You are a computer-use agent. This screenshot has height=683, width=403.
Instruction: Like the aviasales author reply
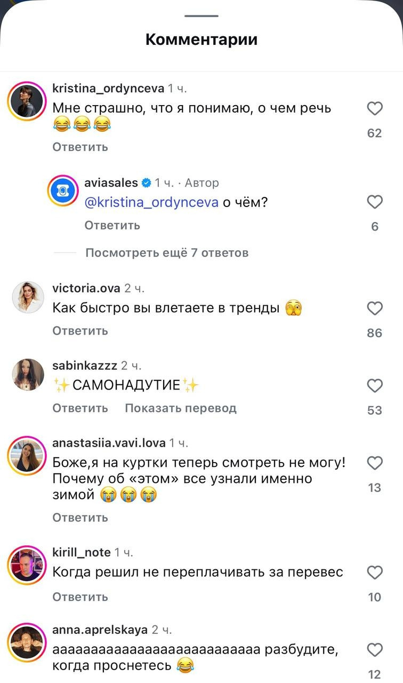375,202
